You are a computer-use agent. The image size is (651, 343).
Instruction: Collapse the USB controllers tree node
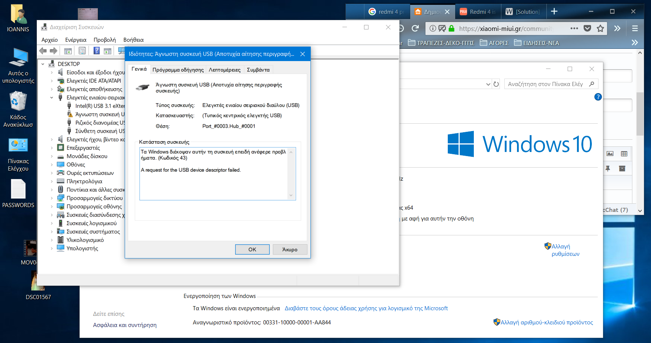pos(52,98)
